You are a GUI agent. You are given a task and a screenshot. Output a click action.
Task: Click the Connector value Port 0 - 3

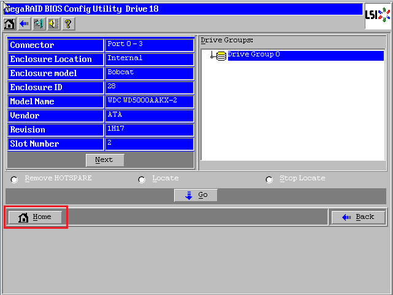150,45
